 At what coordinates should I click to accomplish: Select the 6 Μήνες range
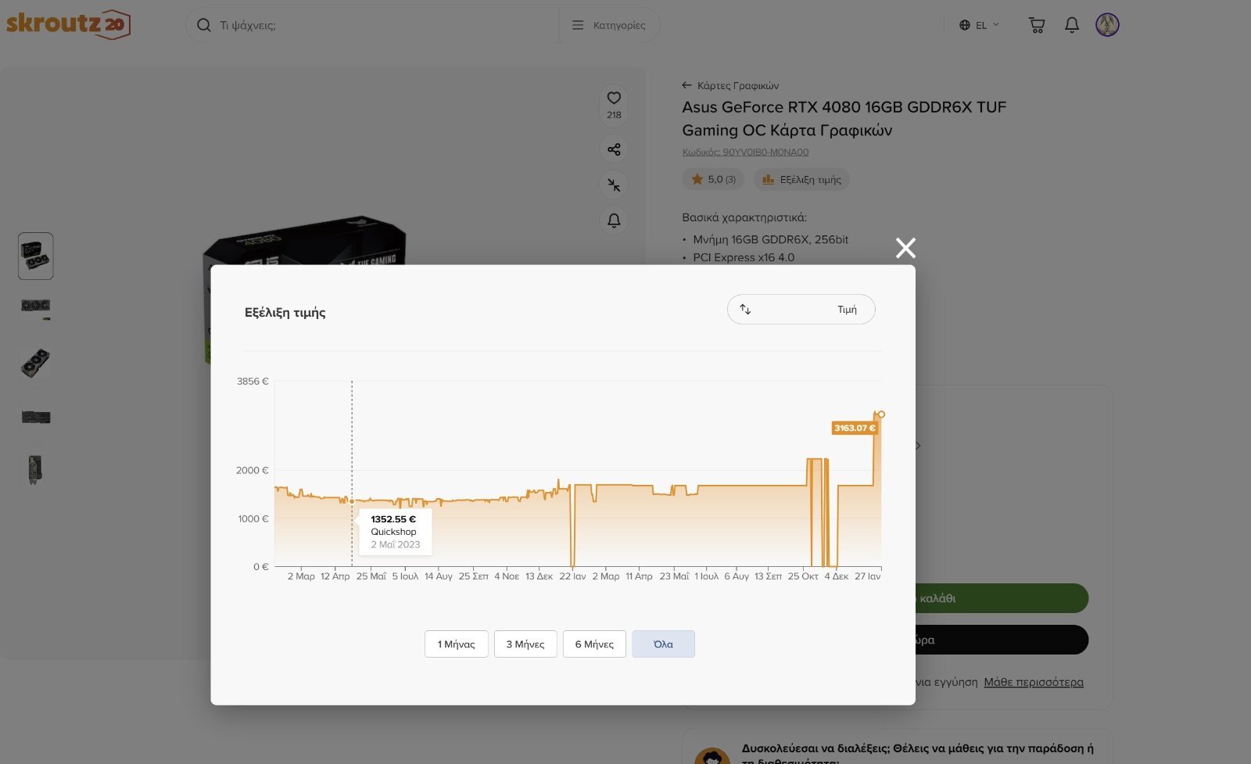point(594,644)
